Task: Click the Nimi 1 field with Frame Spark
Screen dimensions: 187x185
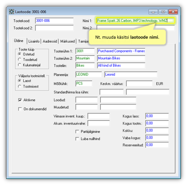Action: 135,21
